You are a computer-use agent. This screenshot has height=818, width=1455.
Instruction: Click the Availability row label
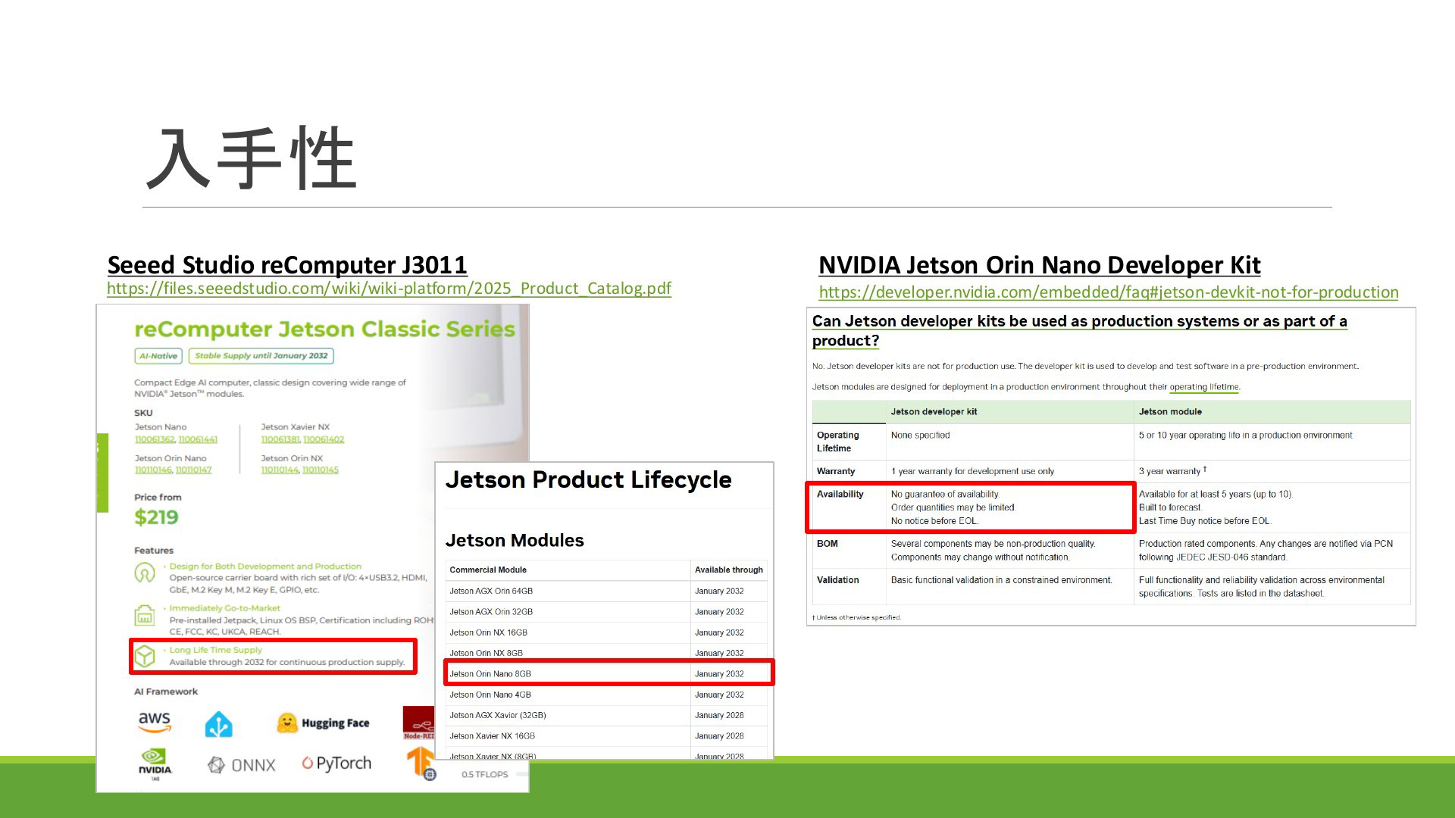coord(840,495)
